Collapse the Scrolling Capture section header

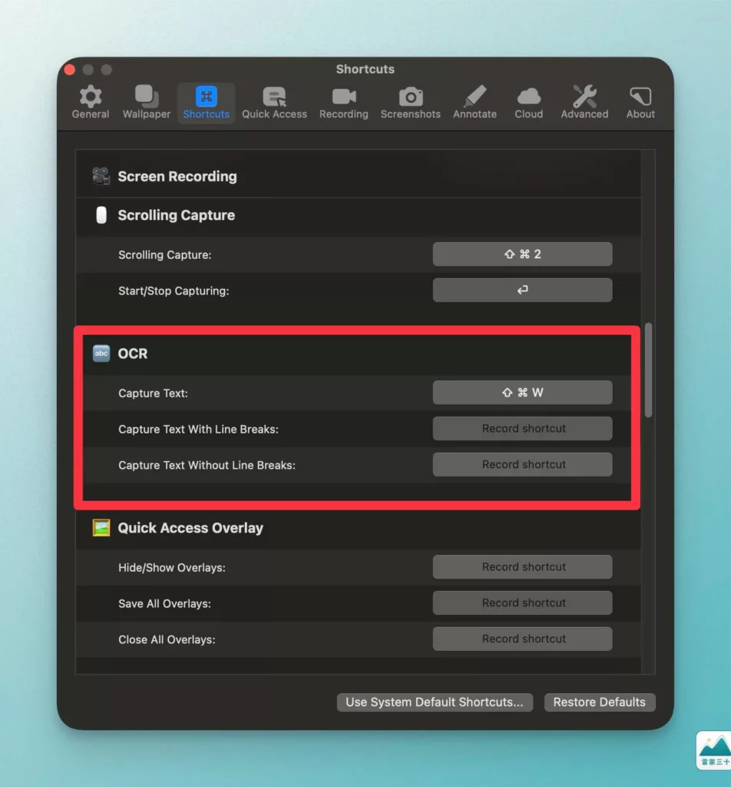tap(358, 215)
